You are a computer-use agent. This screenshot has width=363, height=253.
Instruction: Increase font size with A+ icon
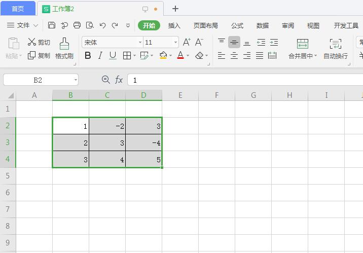(187, 42)
